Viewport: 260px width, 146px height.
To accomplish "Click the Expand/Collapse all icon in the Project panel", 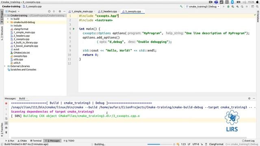I will tap(54, 11).
